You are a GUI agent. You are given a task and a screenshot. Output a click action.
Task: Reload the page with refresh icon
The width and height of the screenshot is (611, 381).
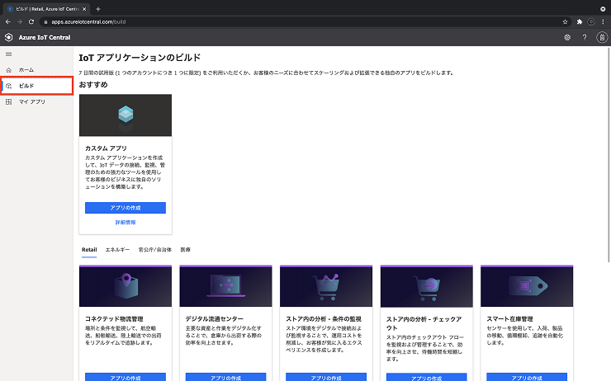31,21
